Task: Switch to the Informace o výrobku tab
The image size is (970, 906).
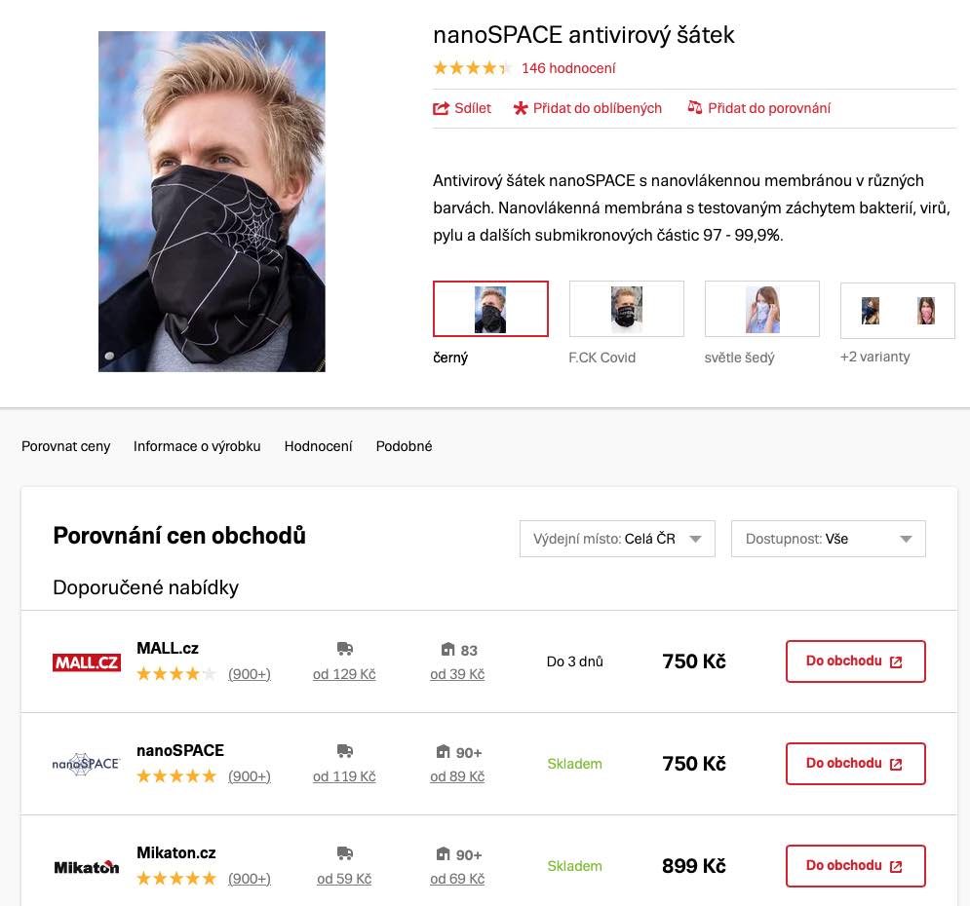Action: [x=197, y=446]
